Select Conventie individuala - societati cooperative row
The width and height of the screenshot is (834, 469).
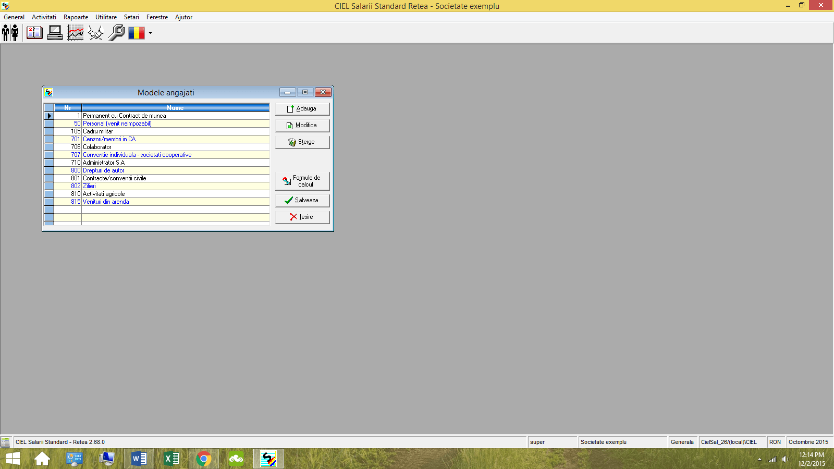[162, 155]
